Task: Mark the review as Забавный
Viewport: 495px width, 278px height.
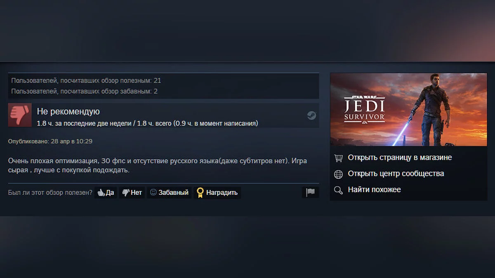Action: pos(169,192)
